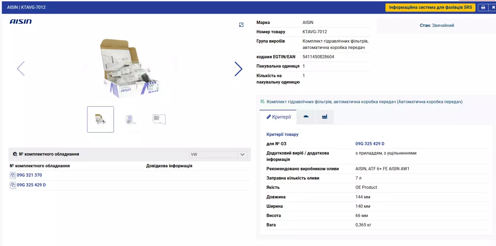The height and width of the screenshot is (246, 496).
Task: Select the third product thumbnail
Action: click(x=159, y=119)
